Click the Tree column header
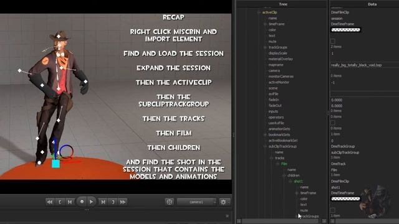Viewport: 399px width, 224px height. (x=282, y=4)
